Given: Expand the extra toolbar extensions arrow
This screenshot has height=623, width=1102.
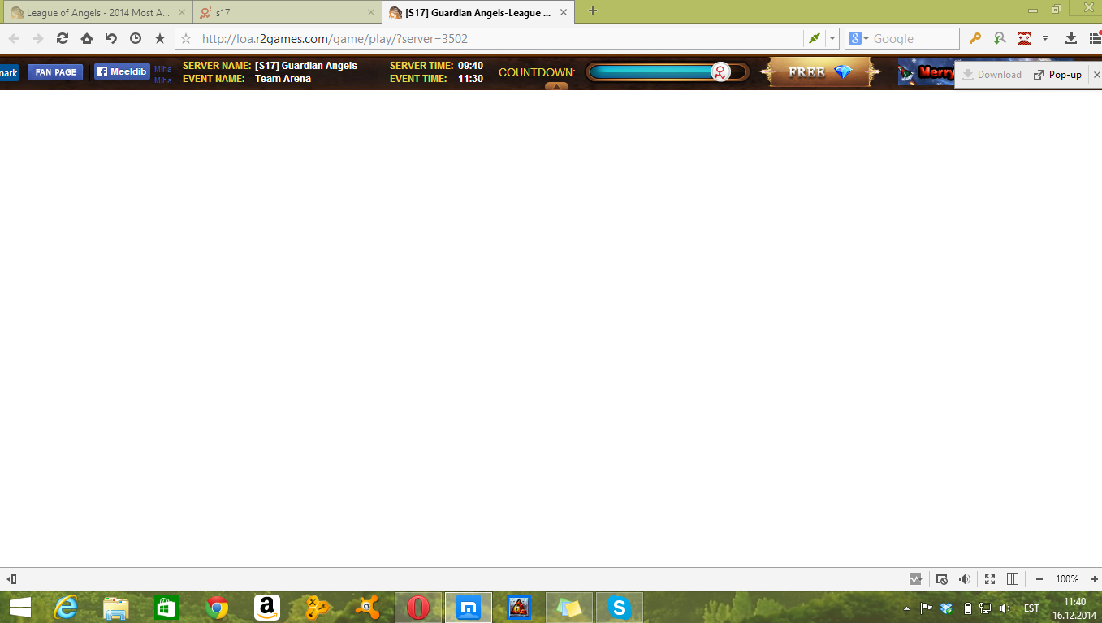Looking at the screenshot, I should [x=1045, y=38].
